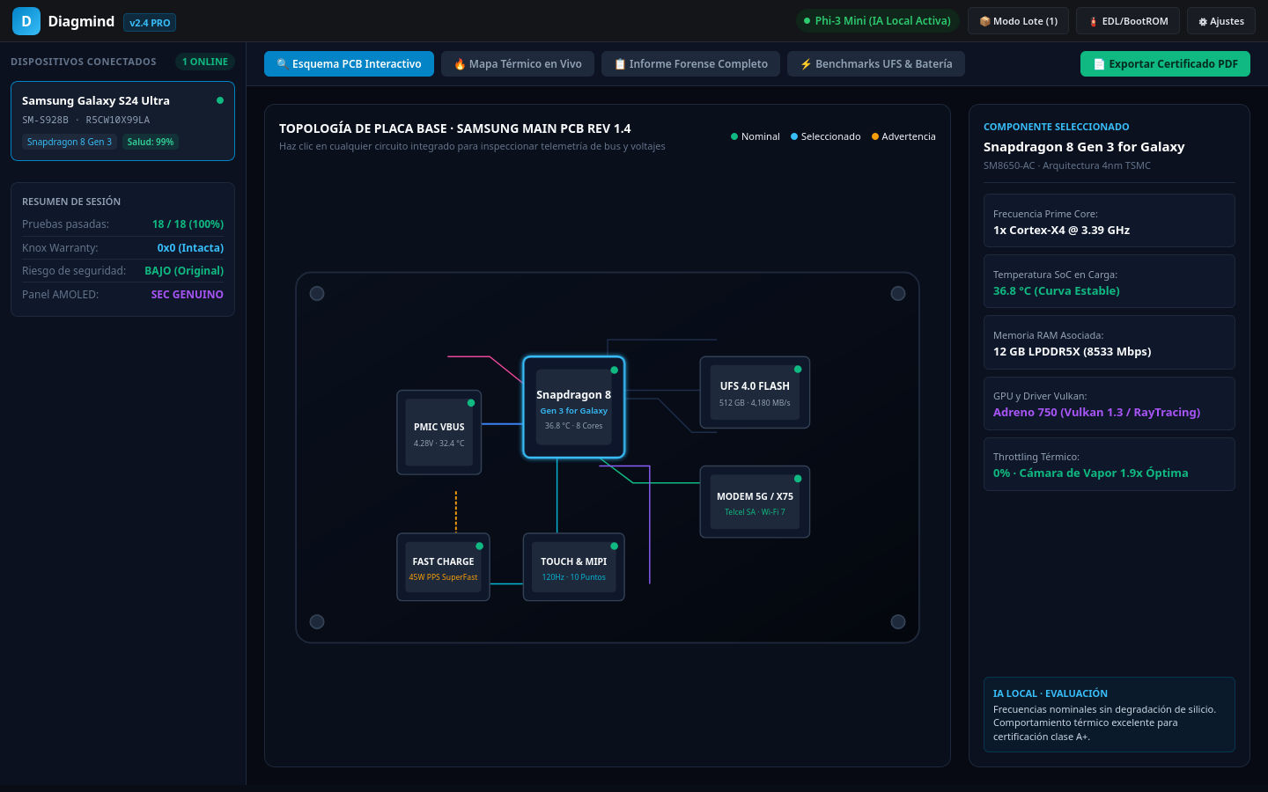Click the Snapdragon 8 Gen 3 device tag
The image size is (1268, 792).
pos(70,142)
